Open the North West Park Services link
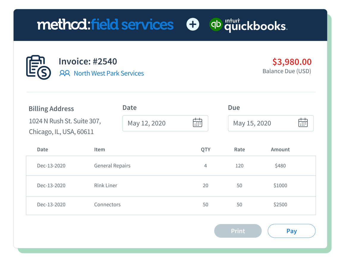Screen dimensions: 349x268 pyautogui.click(x=109, y=73)
